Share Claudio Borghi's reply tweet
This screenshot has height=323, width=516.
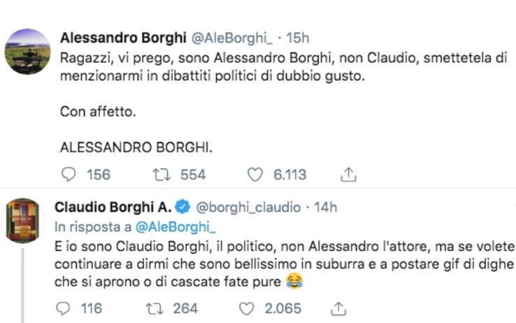[339, 308]
